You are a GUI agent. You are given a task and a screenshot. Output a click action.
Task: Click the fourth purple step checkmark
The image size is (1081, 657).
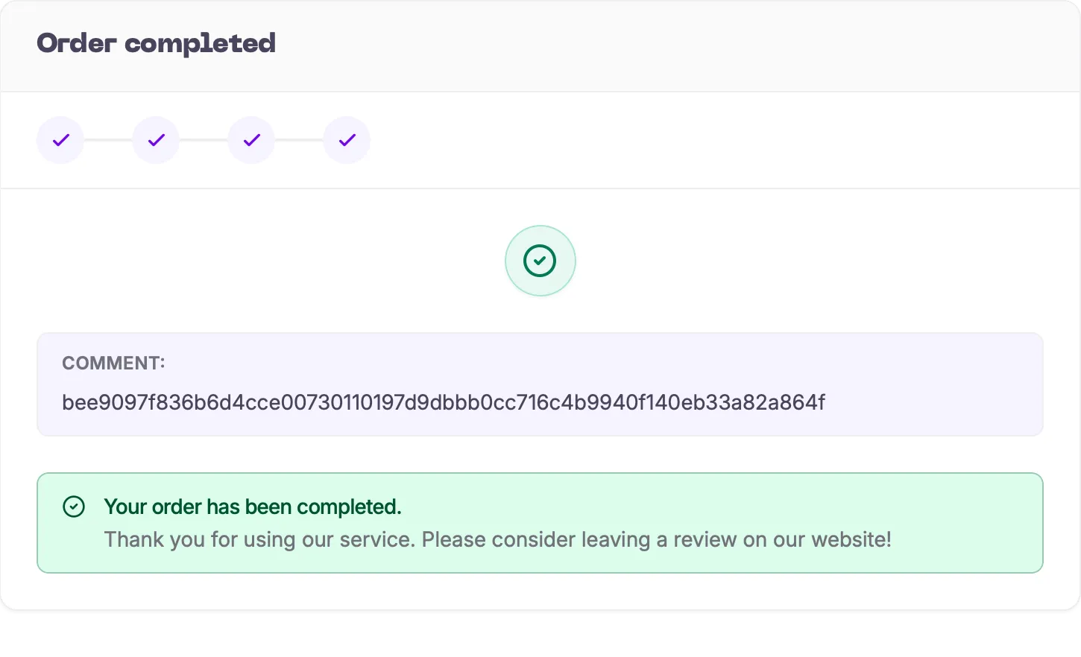pos(347,140)
